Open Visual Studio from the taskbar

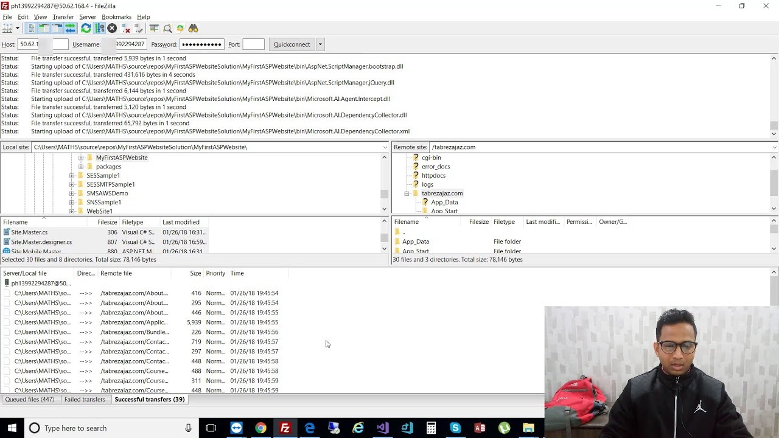[x=382, y=428]
